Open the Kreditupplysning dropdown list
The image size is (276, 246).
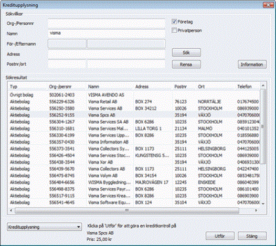coord(45,227)
